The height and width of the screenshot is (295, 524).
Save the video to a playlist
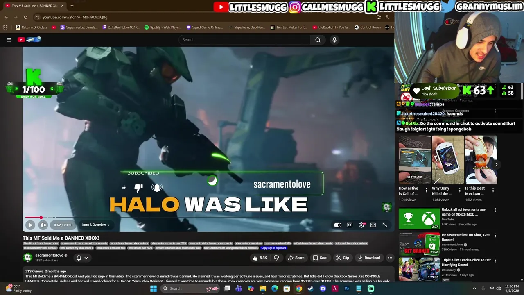(320, 258)
